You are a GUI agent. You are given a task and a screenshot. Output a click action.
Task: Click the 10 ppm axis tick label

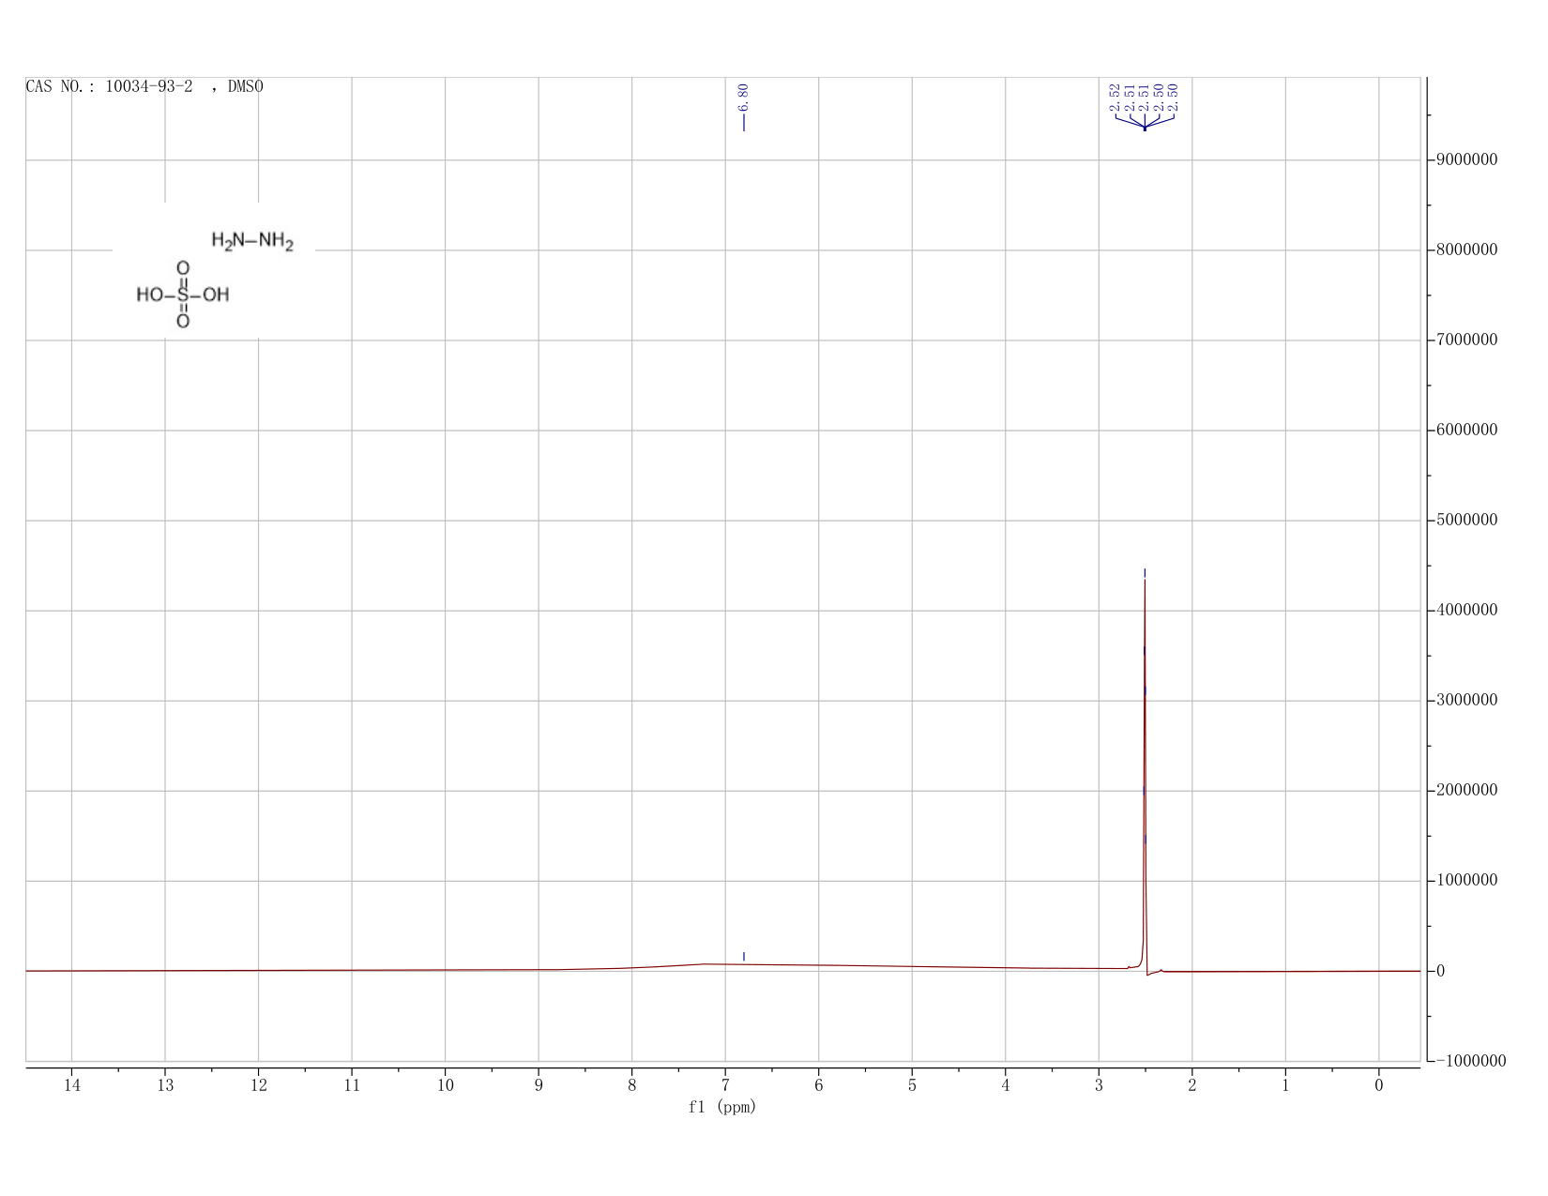pos(445,1085)
